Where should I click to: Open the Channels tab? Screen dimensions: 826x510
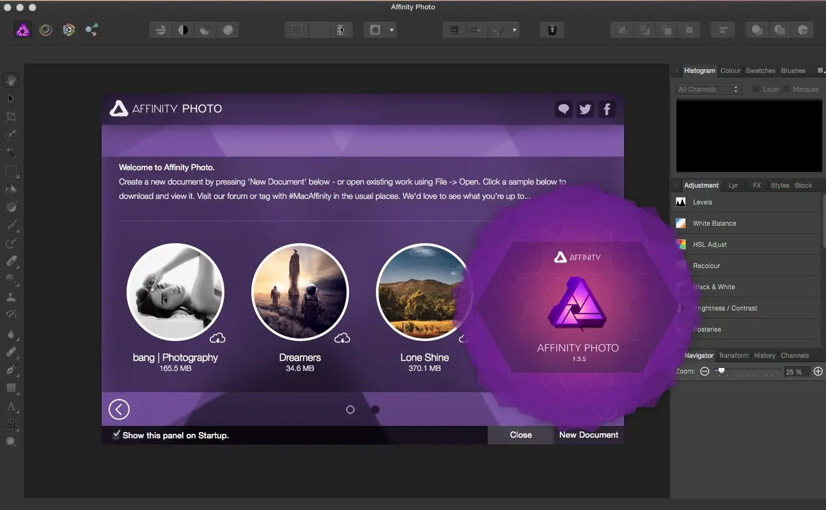795,355
